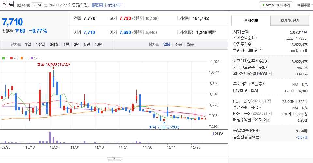Image resolution: width=313 pixels, height=163 pixels.
Task: Click the 외국인보유주식수 value 95,173
Action: point(302,68)
